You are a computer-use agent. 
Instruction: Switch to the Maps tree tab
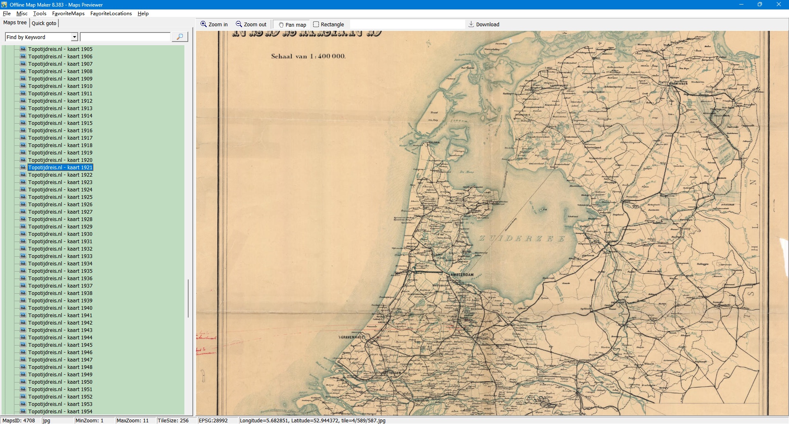(15, 23)
